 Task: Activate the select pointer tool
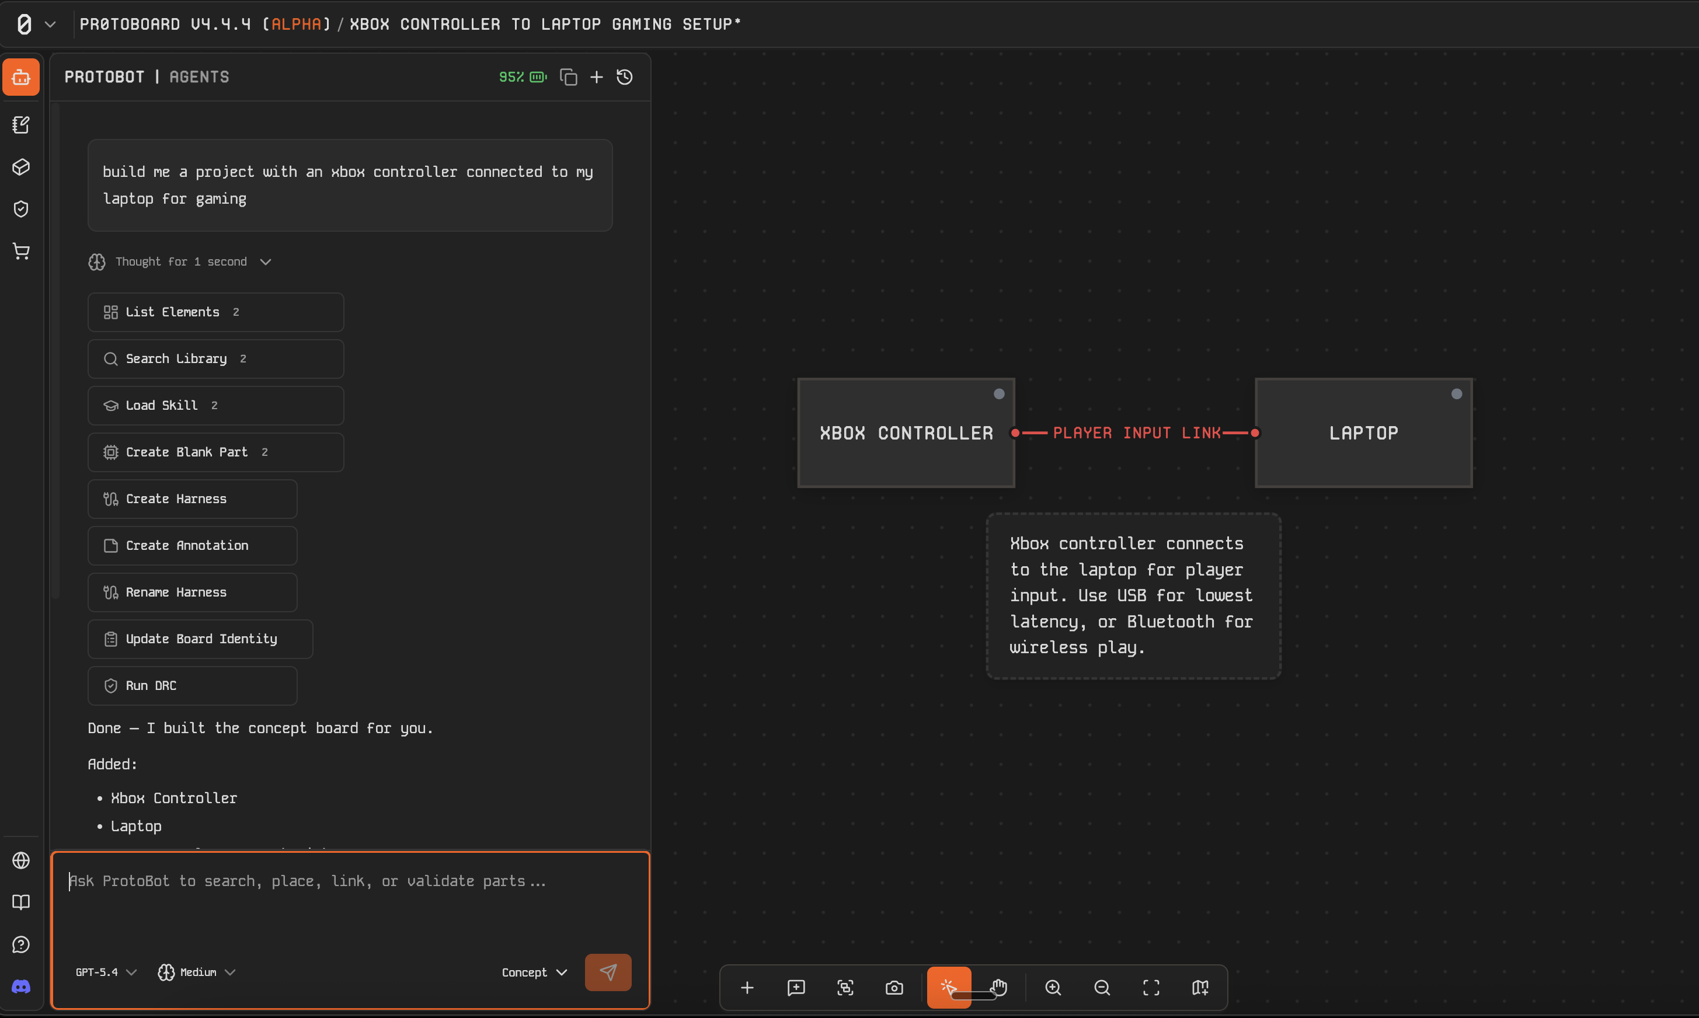click(949, 988)
